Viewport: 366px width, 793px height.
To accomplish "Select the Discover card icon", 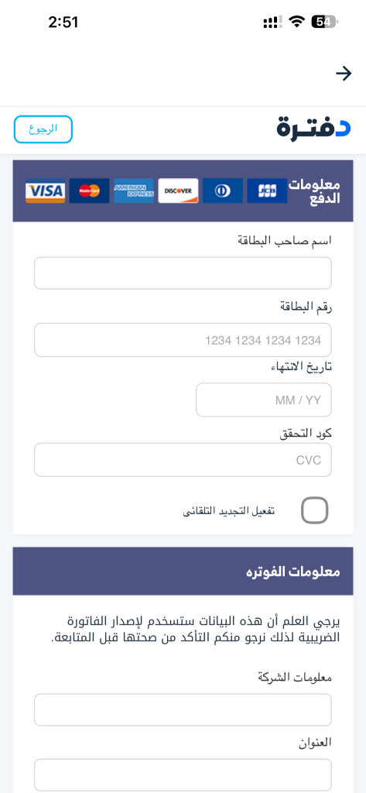I will point(179,191).
